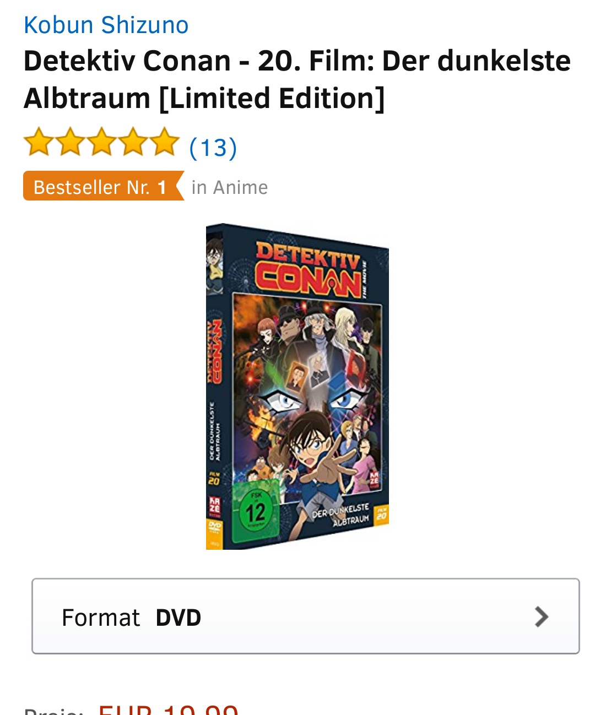Click the chevron arrow in Format box

(x=542, y=616)
